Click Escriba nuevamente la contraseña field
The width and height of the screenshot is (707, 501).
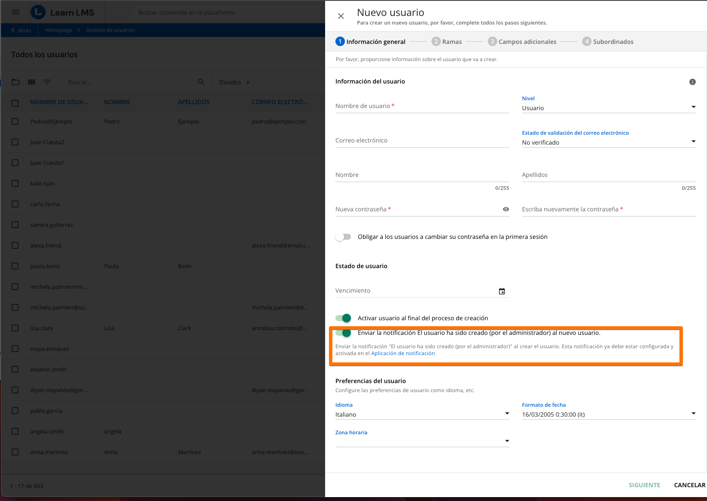tap(609, 210)
